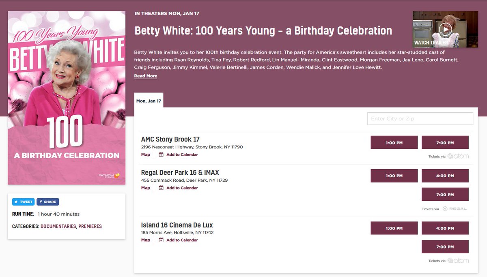Open Map link for Regal Deer Park 16

click(146, 188)
